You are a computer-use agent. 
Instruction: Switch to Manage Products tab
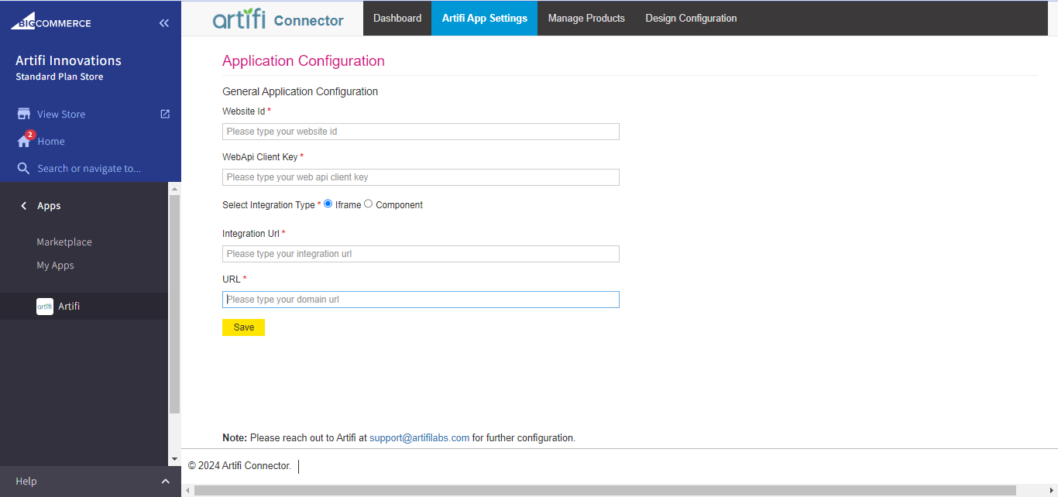586,18
